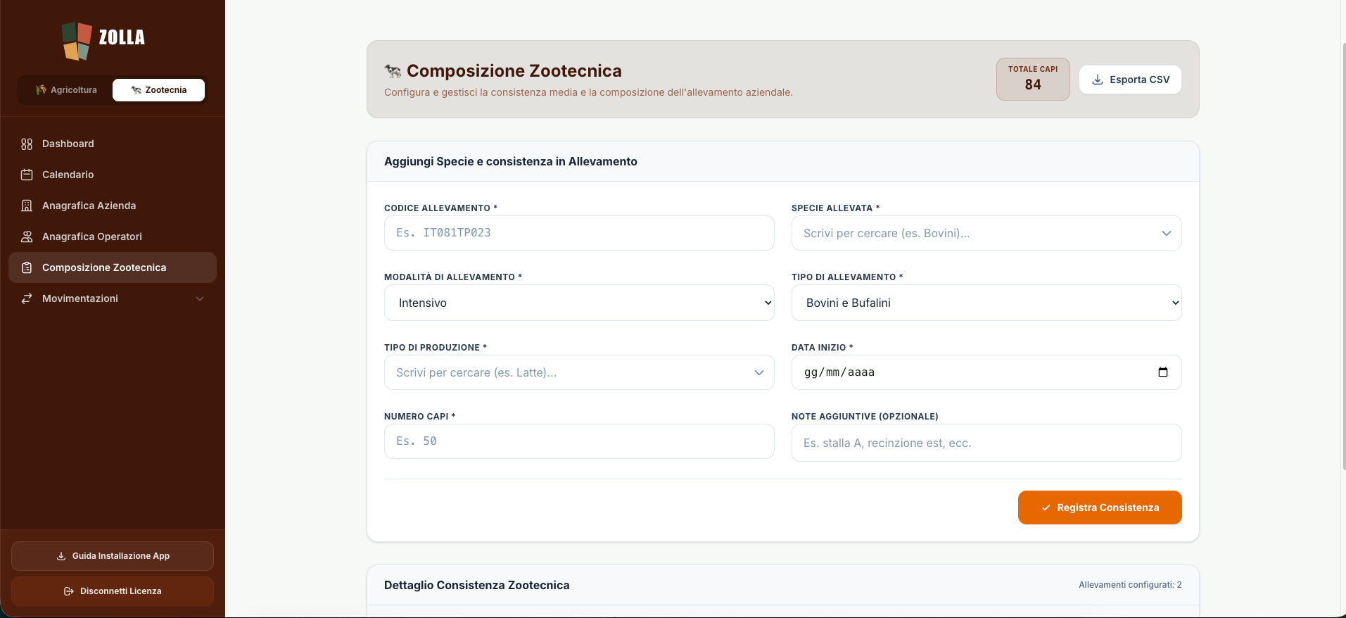Export data with Esporta CSV
The width and height of the screenshot is (1346, 618).
point(1130,80)
